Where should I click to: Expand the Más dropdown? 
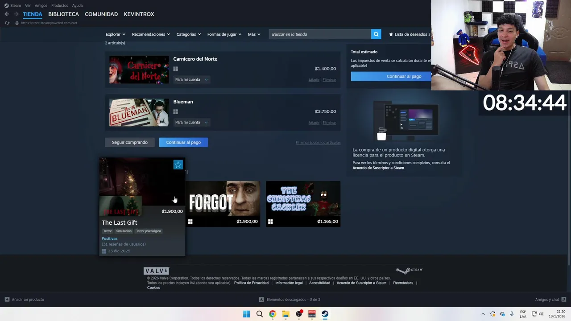pos(254,34)
